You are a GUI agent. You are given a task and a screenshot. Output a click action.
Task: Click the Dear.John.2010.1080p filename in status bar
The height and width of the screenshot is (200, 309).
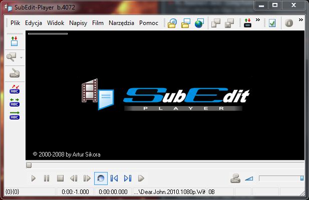pyautogui.click(x=169, y=191)
